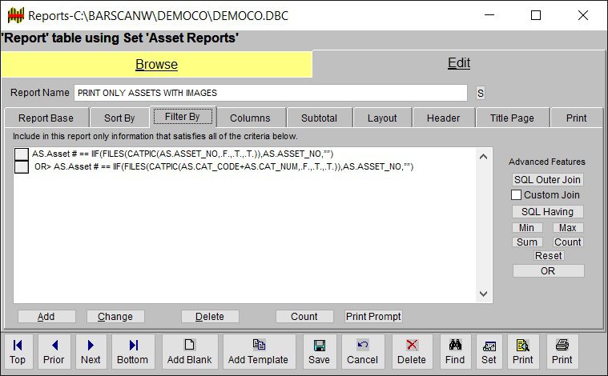Select the first AS.Asset # == IIF criterion
The image size is (608, 376).
click(183, 154)
